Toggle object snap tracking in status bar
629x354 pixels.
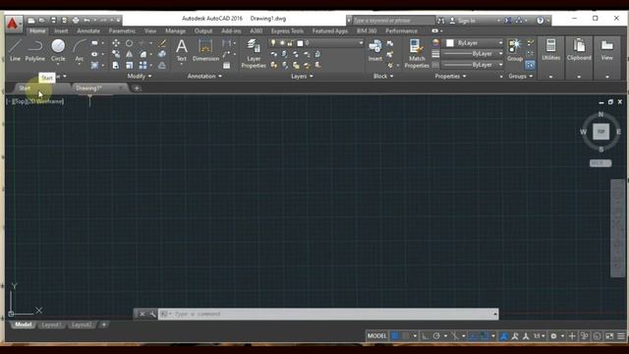pyautogui.click(x=474, y=336)
